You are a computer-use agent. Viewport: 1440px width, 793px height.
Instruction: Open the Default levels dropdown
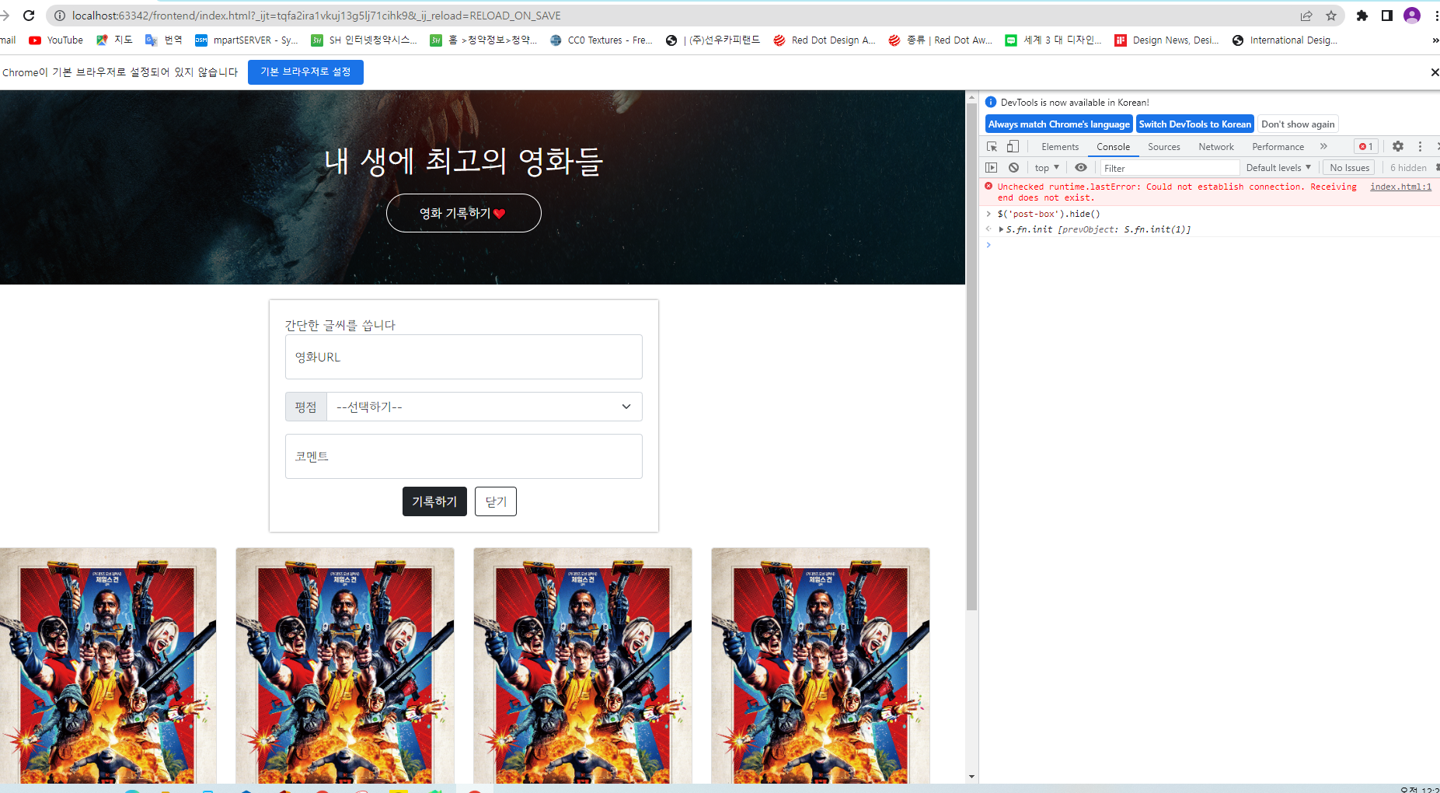[x=1278, y=167]
